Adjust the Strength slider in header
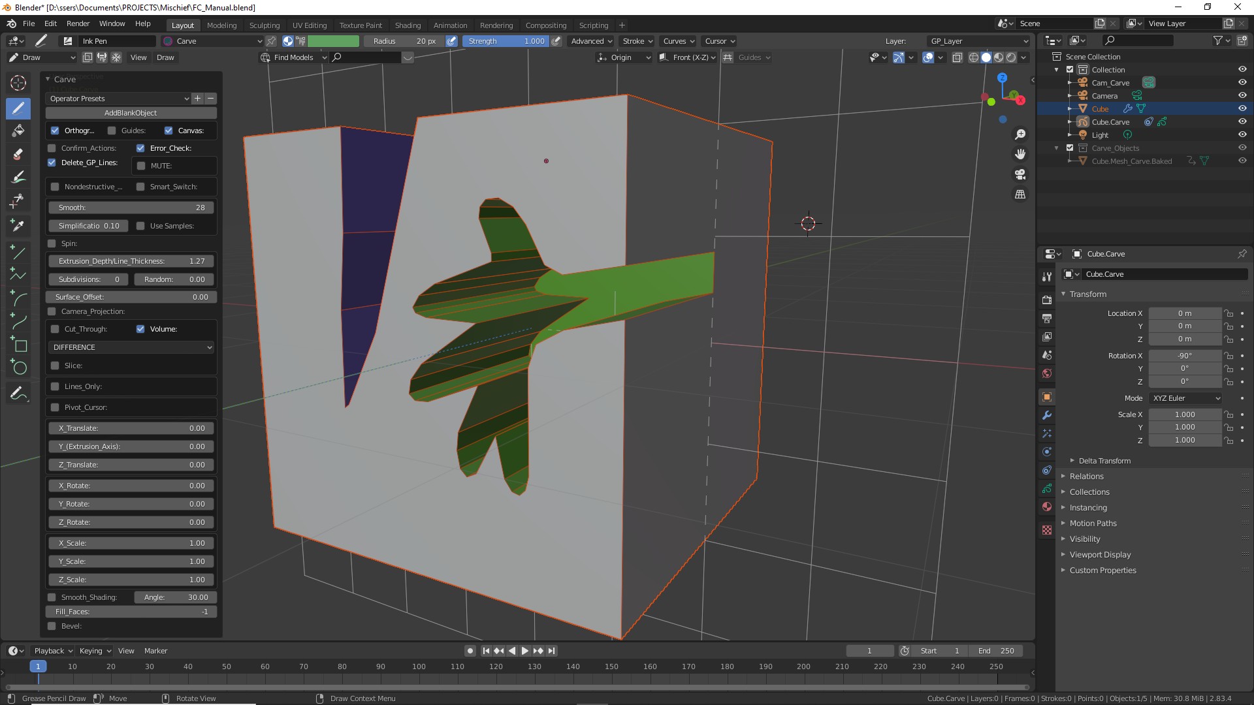 [x=506, y=41]
